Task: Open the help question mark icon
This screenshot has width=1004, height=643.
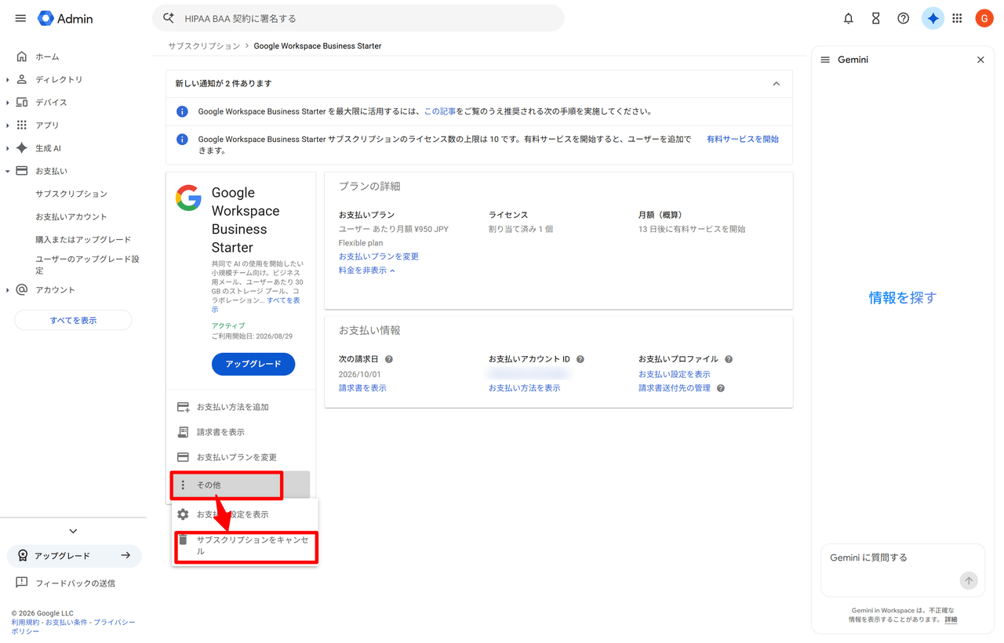Action: click(x=903, y=18)
